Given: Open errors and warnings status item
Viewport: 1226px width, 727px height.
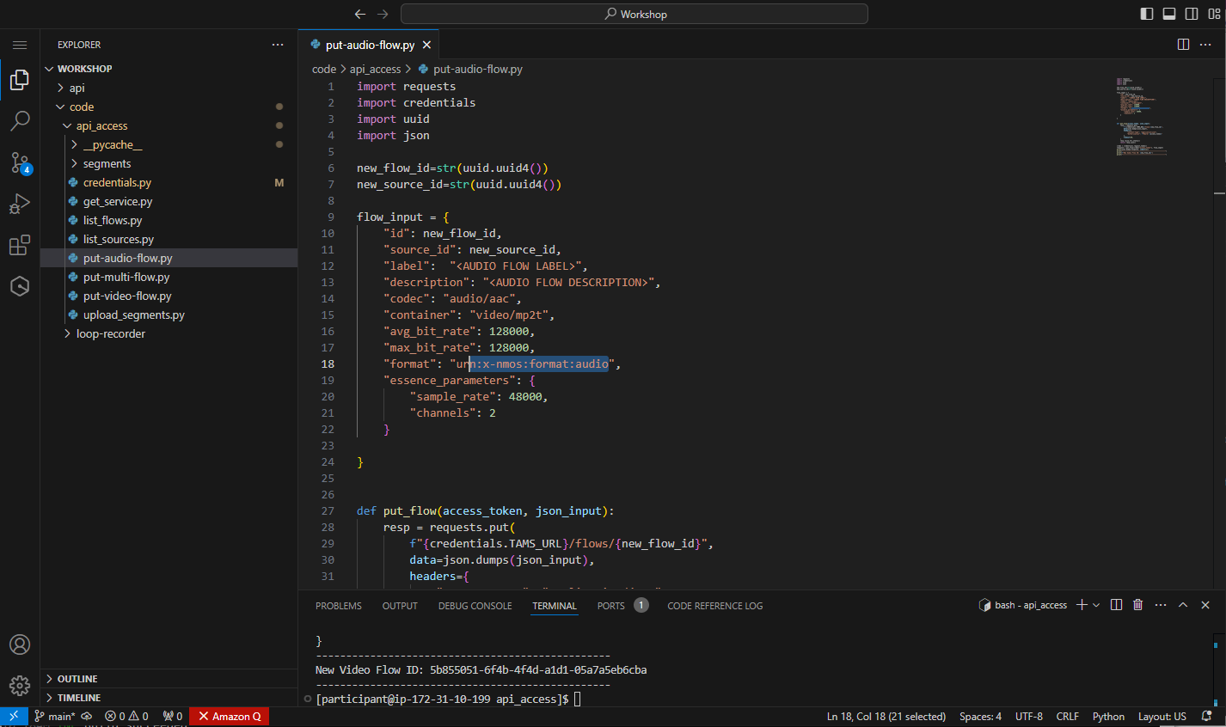Looking at the screenshot, I should (126, 716).
